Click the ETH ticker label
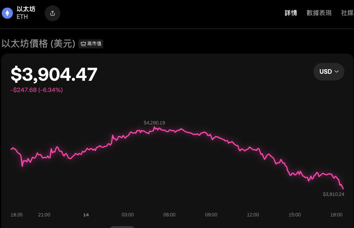The height and width of the screenshot is (228, 354). click(22, 17)
